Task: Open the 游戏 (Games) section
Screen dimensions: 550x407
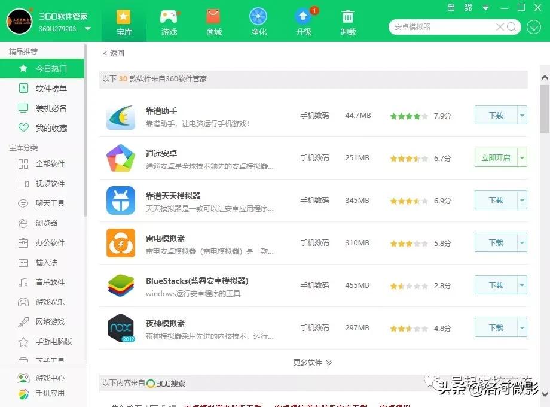Action: [x=169, y=21]
